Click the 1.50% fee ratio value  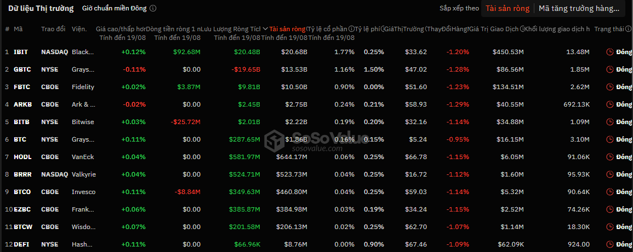point(374,69)
